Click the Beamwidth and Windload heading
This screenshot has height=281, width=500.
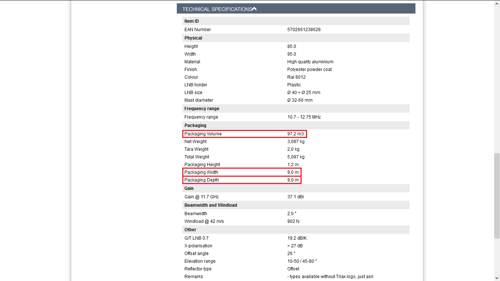pyautogui.click(x=211, y=205)
